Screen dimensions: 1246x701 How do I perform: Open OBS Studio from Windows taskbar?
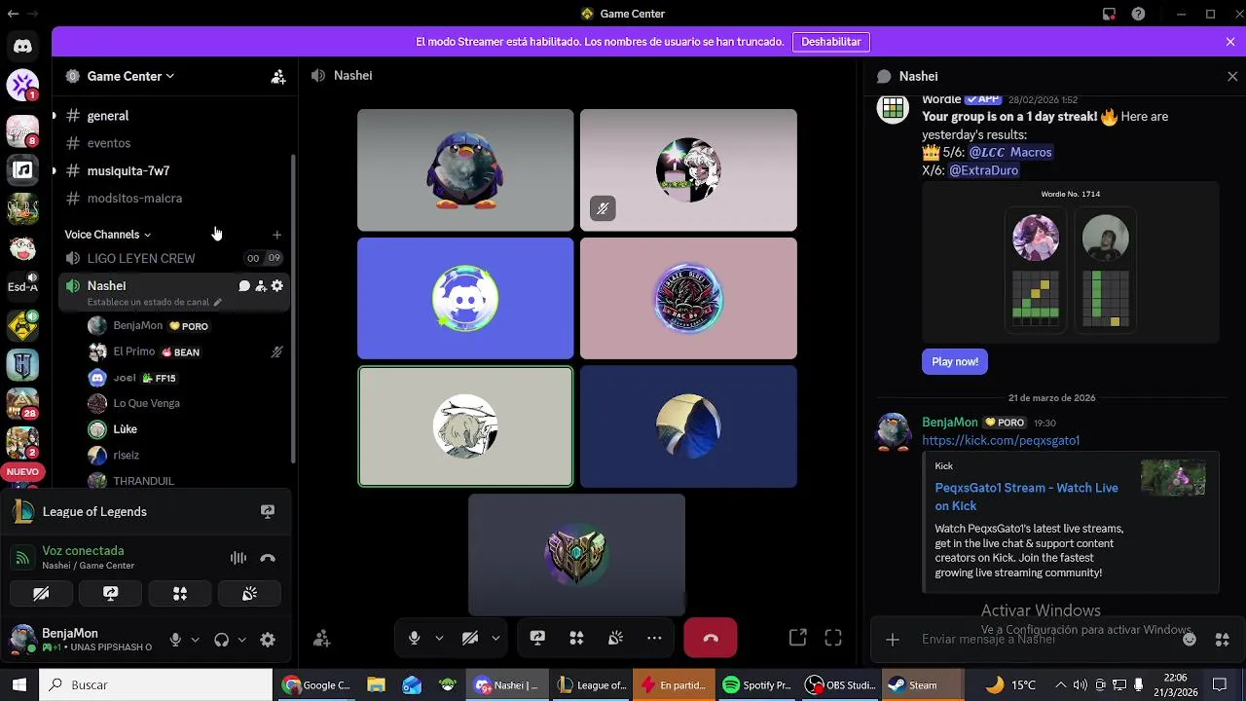point(840,685)
